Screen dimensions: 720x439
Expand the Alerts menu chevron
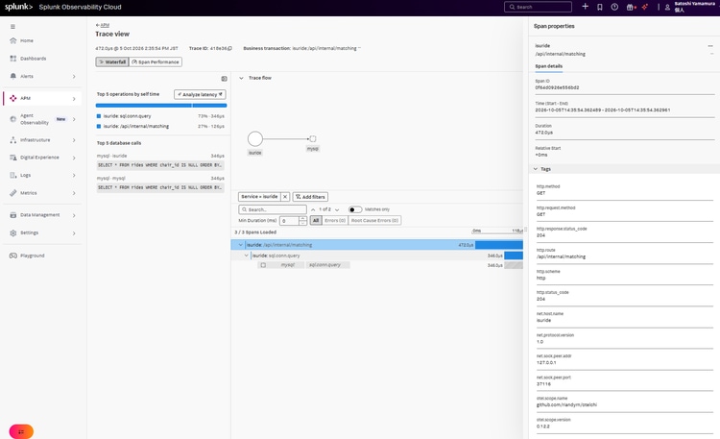(74, 76)
